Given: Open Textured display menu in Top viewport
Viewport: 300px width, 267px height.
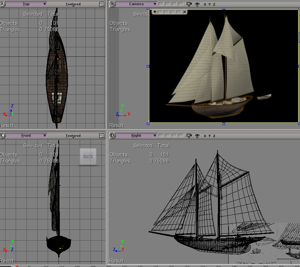Looking at the screenshot, I should [x=73, y=5].
